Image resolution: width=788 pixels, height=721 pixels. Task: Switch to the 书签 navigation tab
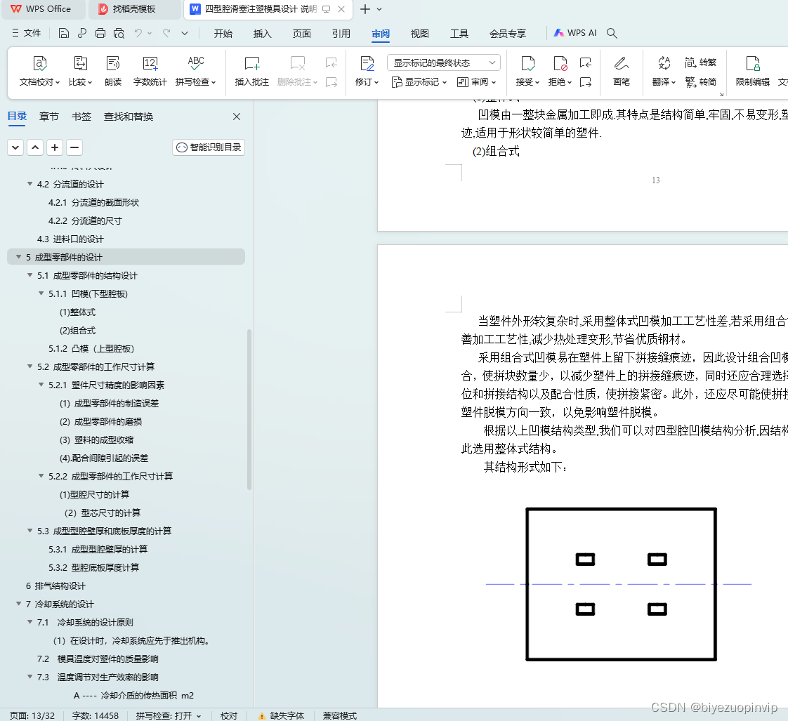(x=81, y=117)
